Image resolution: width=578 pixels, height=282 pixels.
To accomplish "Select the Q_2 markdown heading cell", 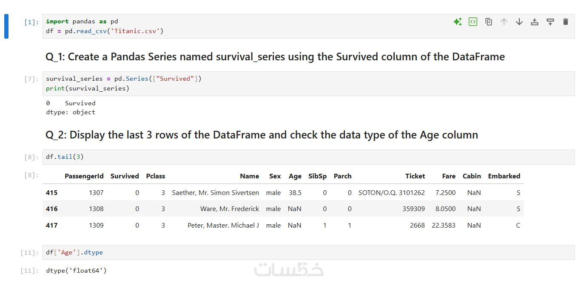I will [262, 135].
